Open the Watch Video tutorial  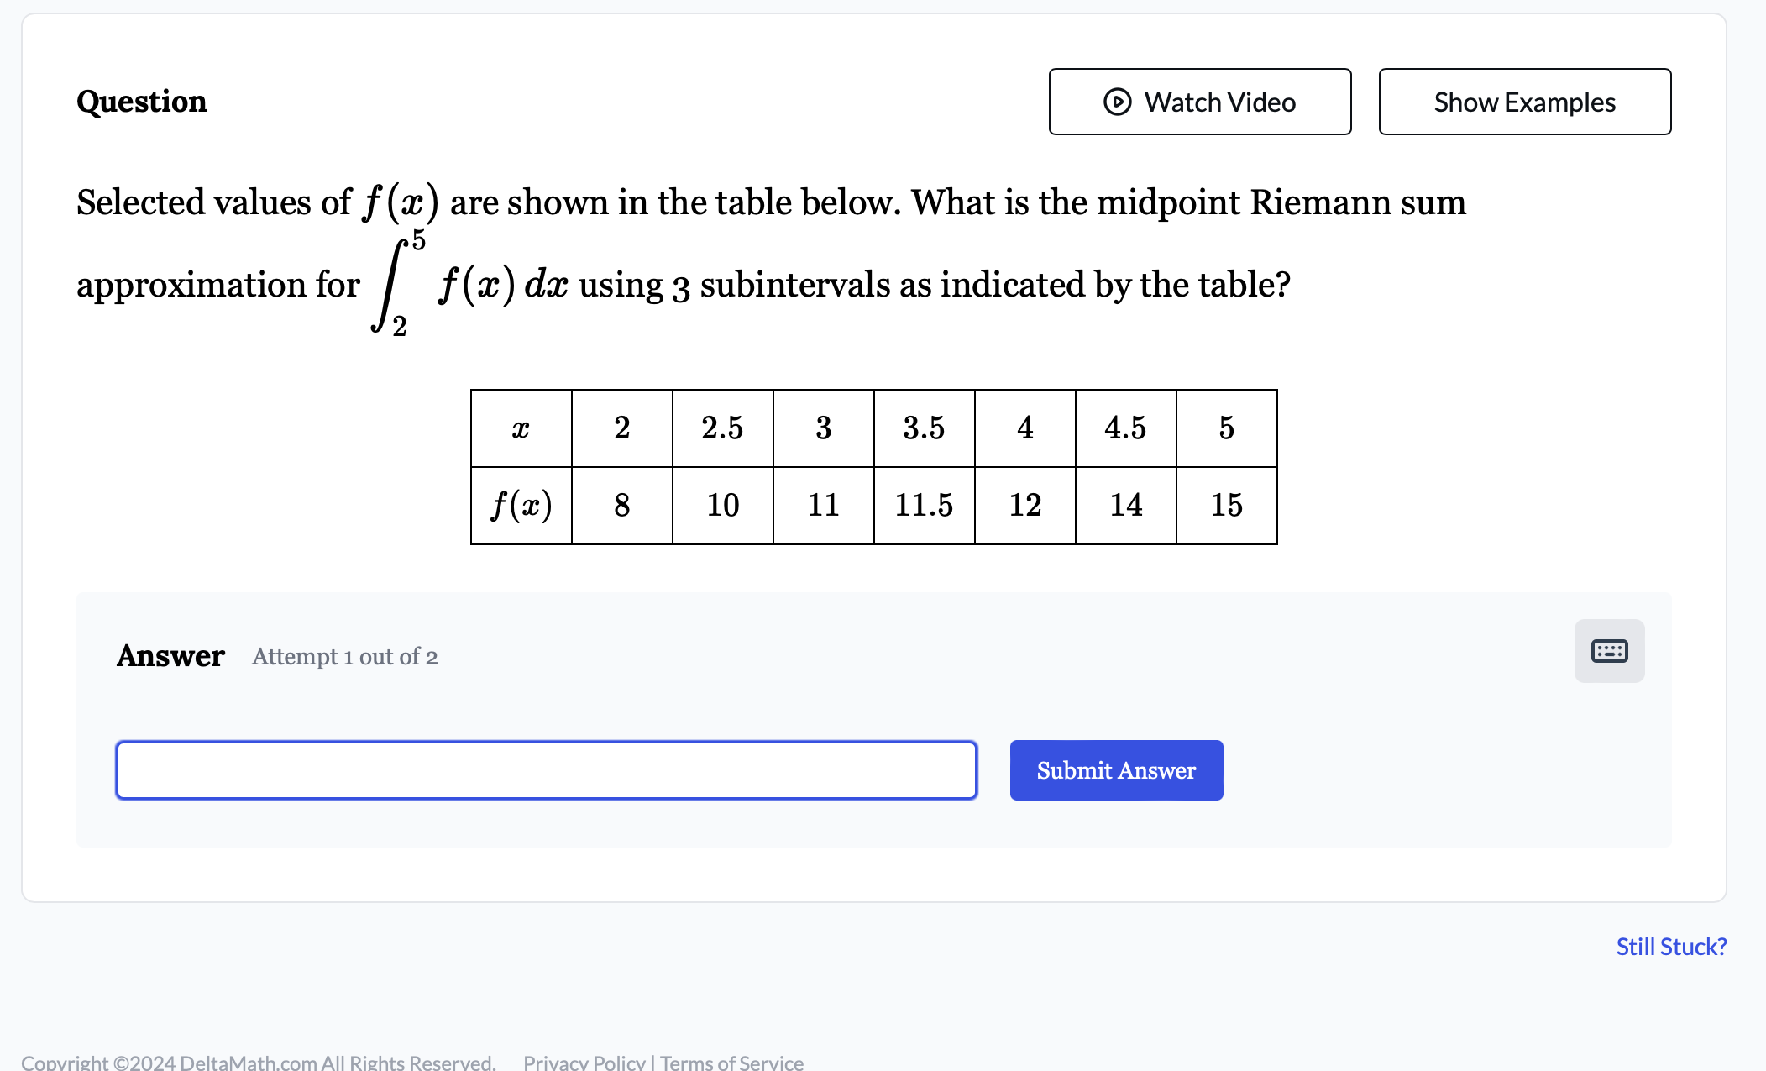[x=1199, y=102]
